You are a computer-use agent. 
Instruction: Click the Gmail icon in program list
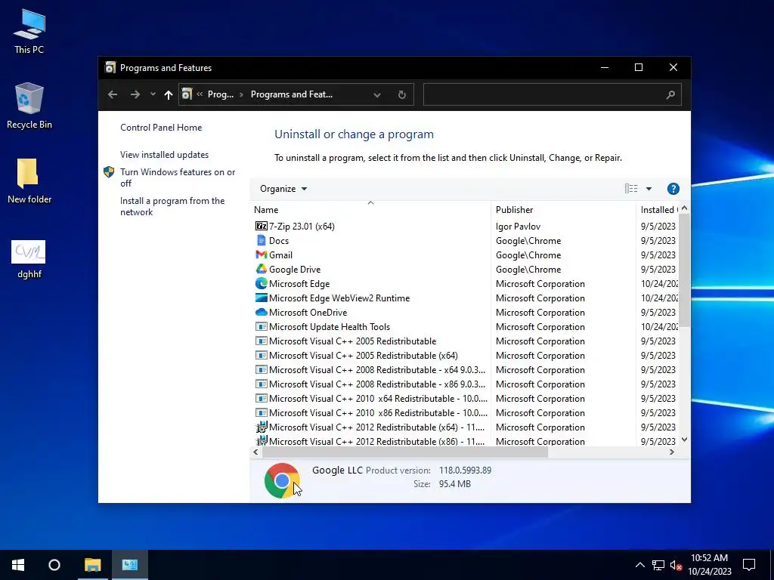tap(261, 255)
